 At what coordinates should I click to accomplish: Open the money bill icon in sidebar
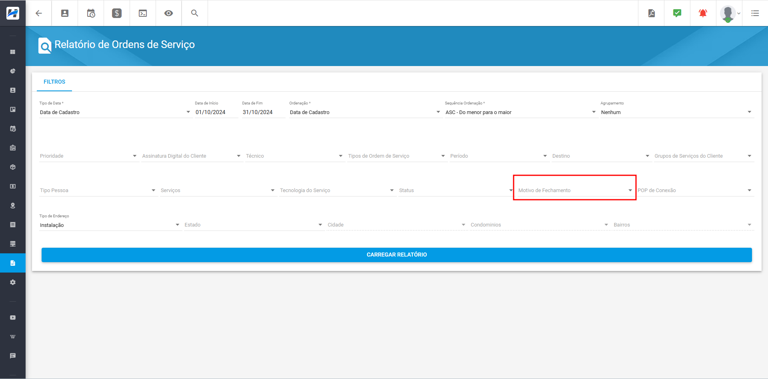tap(13, 186)
